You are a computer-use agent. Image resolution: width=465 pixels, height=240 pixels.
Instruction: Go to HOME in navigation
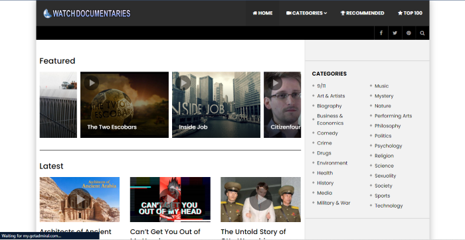click(262, 13)
